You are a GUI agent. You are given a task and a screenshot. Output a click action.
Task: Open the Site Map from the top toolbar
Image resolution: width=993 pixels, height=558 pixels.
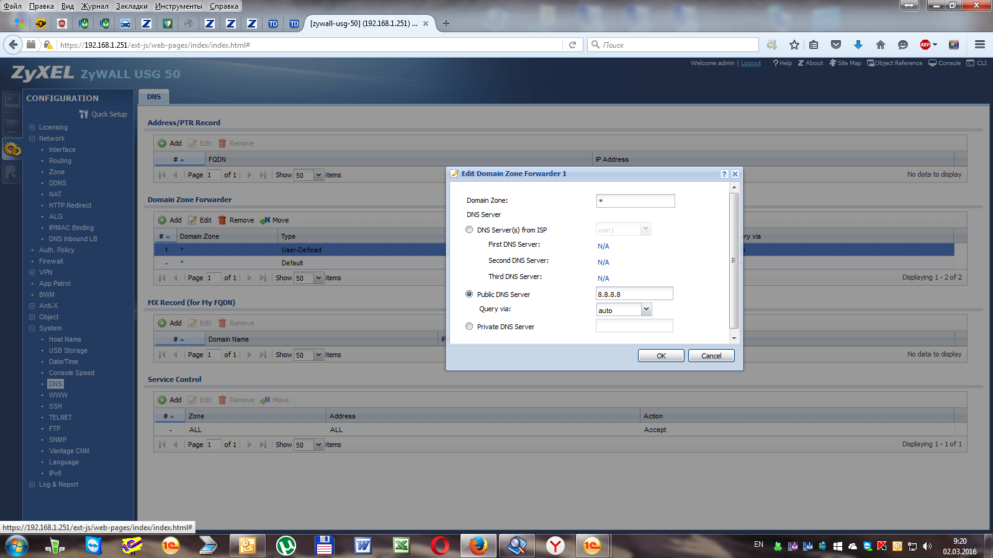845,63
